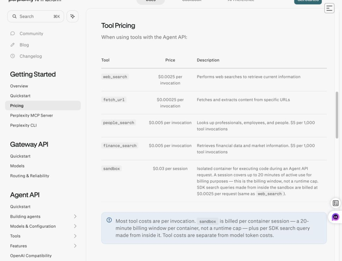The image size is (342, 261).
Task: Click the Getting Started section heading
Action: (33, 74)
